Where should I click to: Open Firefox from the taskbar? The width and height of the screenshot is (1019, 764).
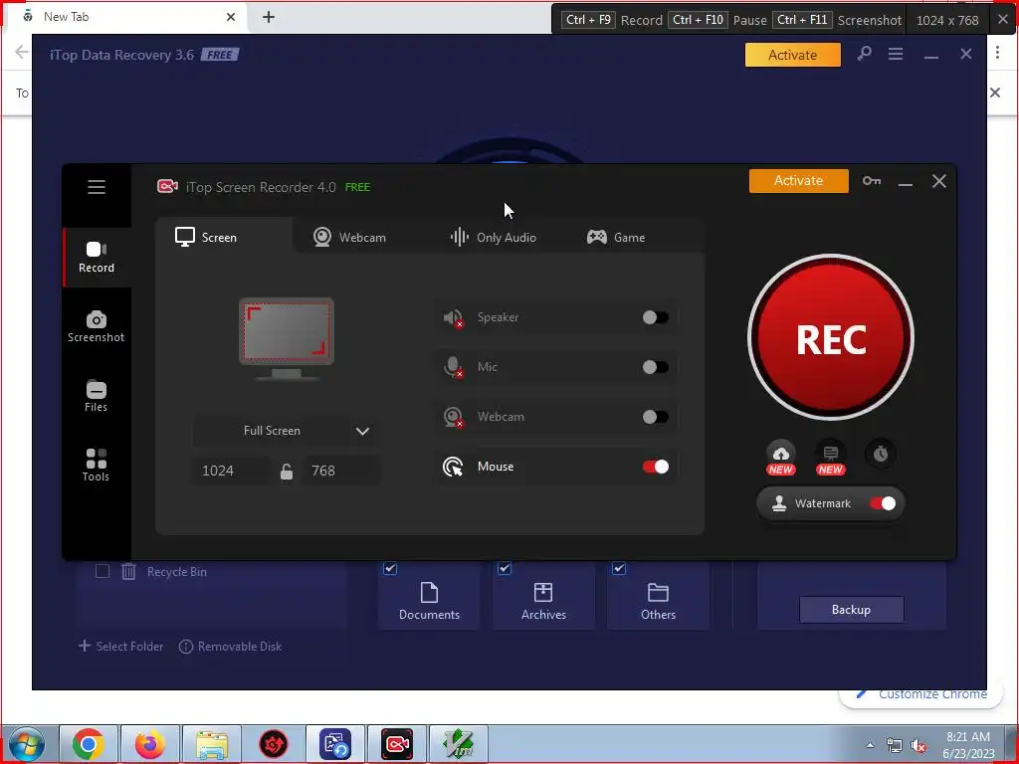point(150,744)
